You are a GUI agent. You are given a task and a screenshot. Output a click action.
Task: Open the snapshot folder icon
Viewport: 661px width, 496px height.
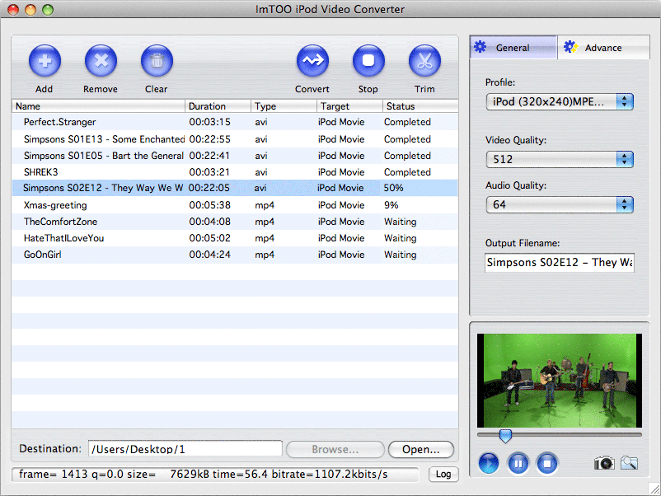point(629,463)
